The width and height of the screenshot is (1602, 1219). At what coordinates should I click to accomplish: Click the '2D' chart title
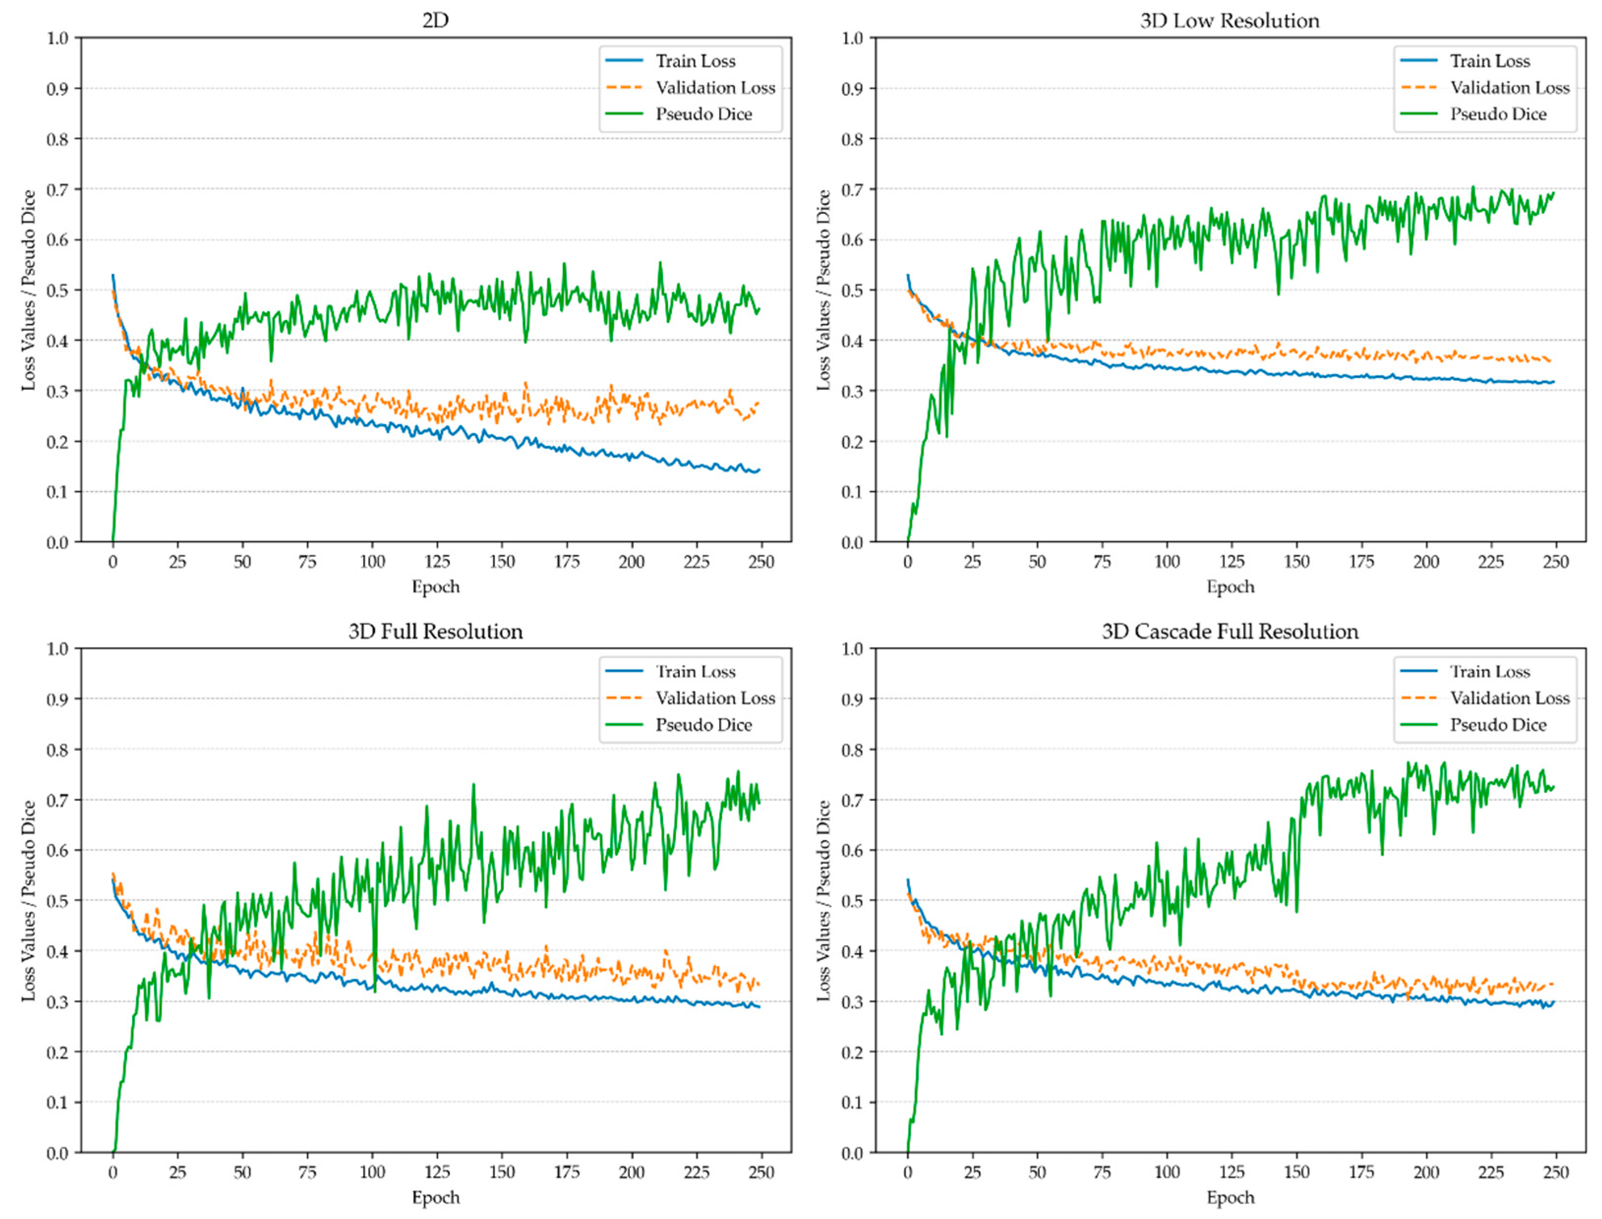pos(436,20)
